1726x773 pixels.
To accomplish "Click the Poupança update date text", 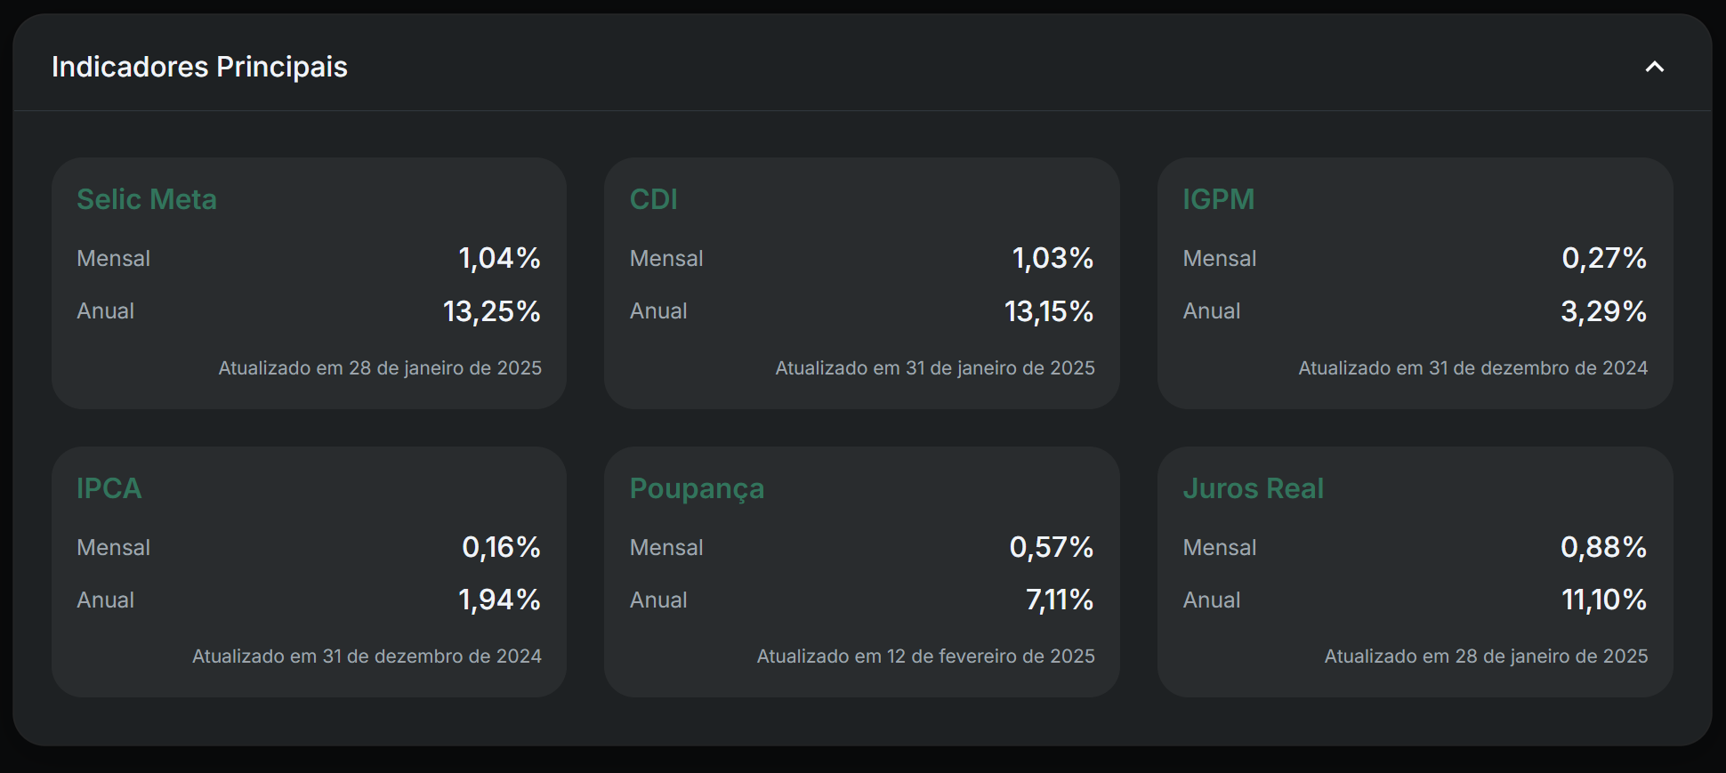I will click(x=925, y=656).
